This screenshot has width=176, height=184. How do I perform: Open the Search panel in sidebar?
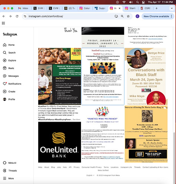[x=9, y=53]
